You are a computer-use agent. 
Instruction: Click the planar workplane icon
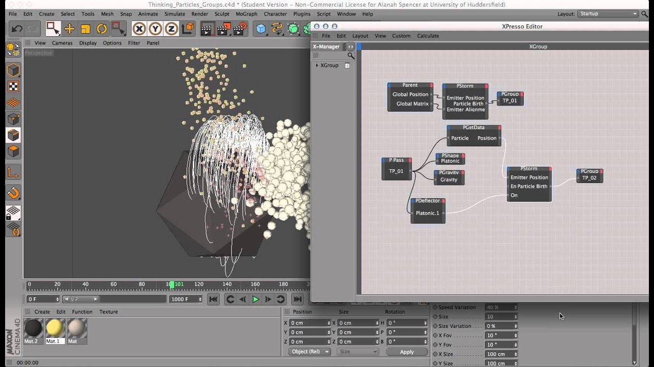pos(13,229)
